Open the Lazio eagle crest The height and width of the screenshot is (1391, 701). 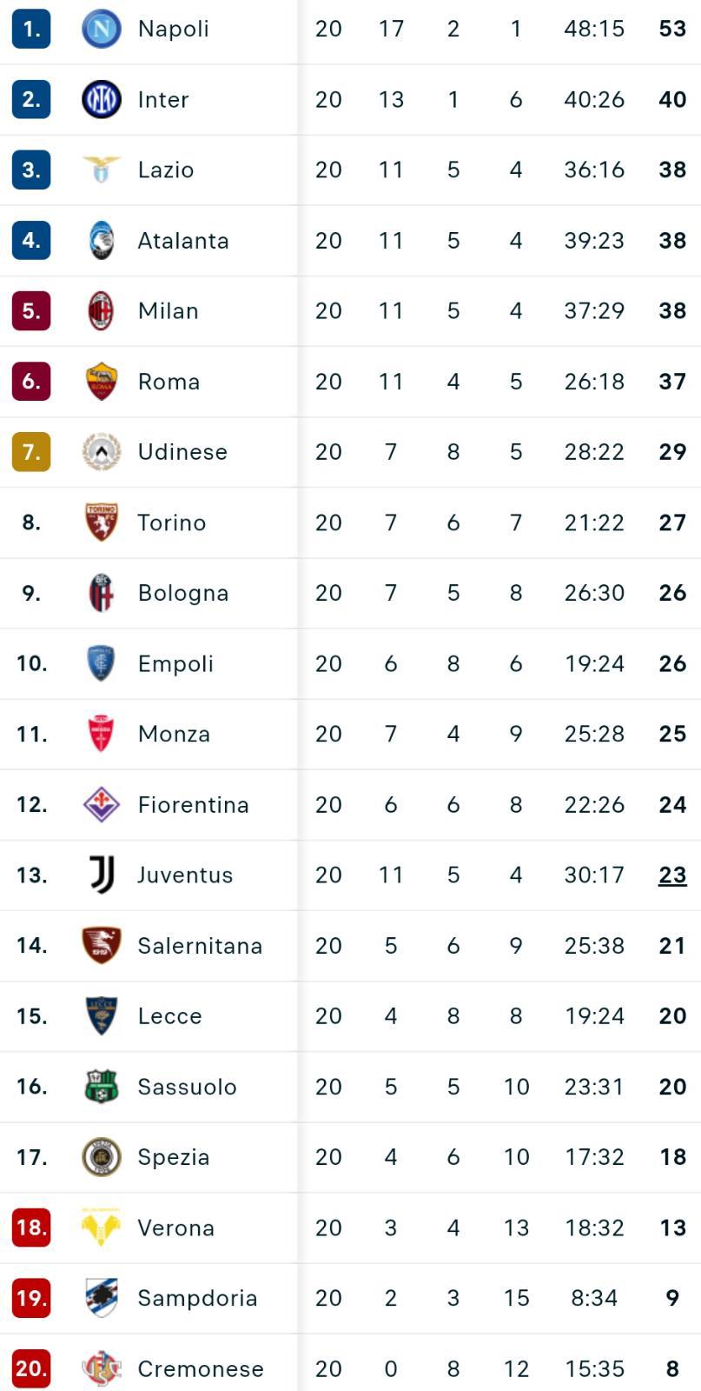pyautogui.click(x=101, y=170)
